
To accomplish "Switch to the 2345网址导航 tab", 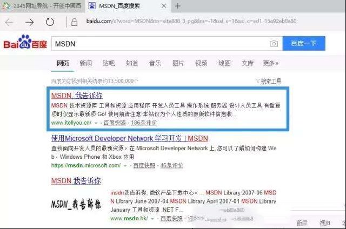I will click(x=42, y=6).
